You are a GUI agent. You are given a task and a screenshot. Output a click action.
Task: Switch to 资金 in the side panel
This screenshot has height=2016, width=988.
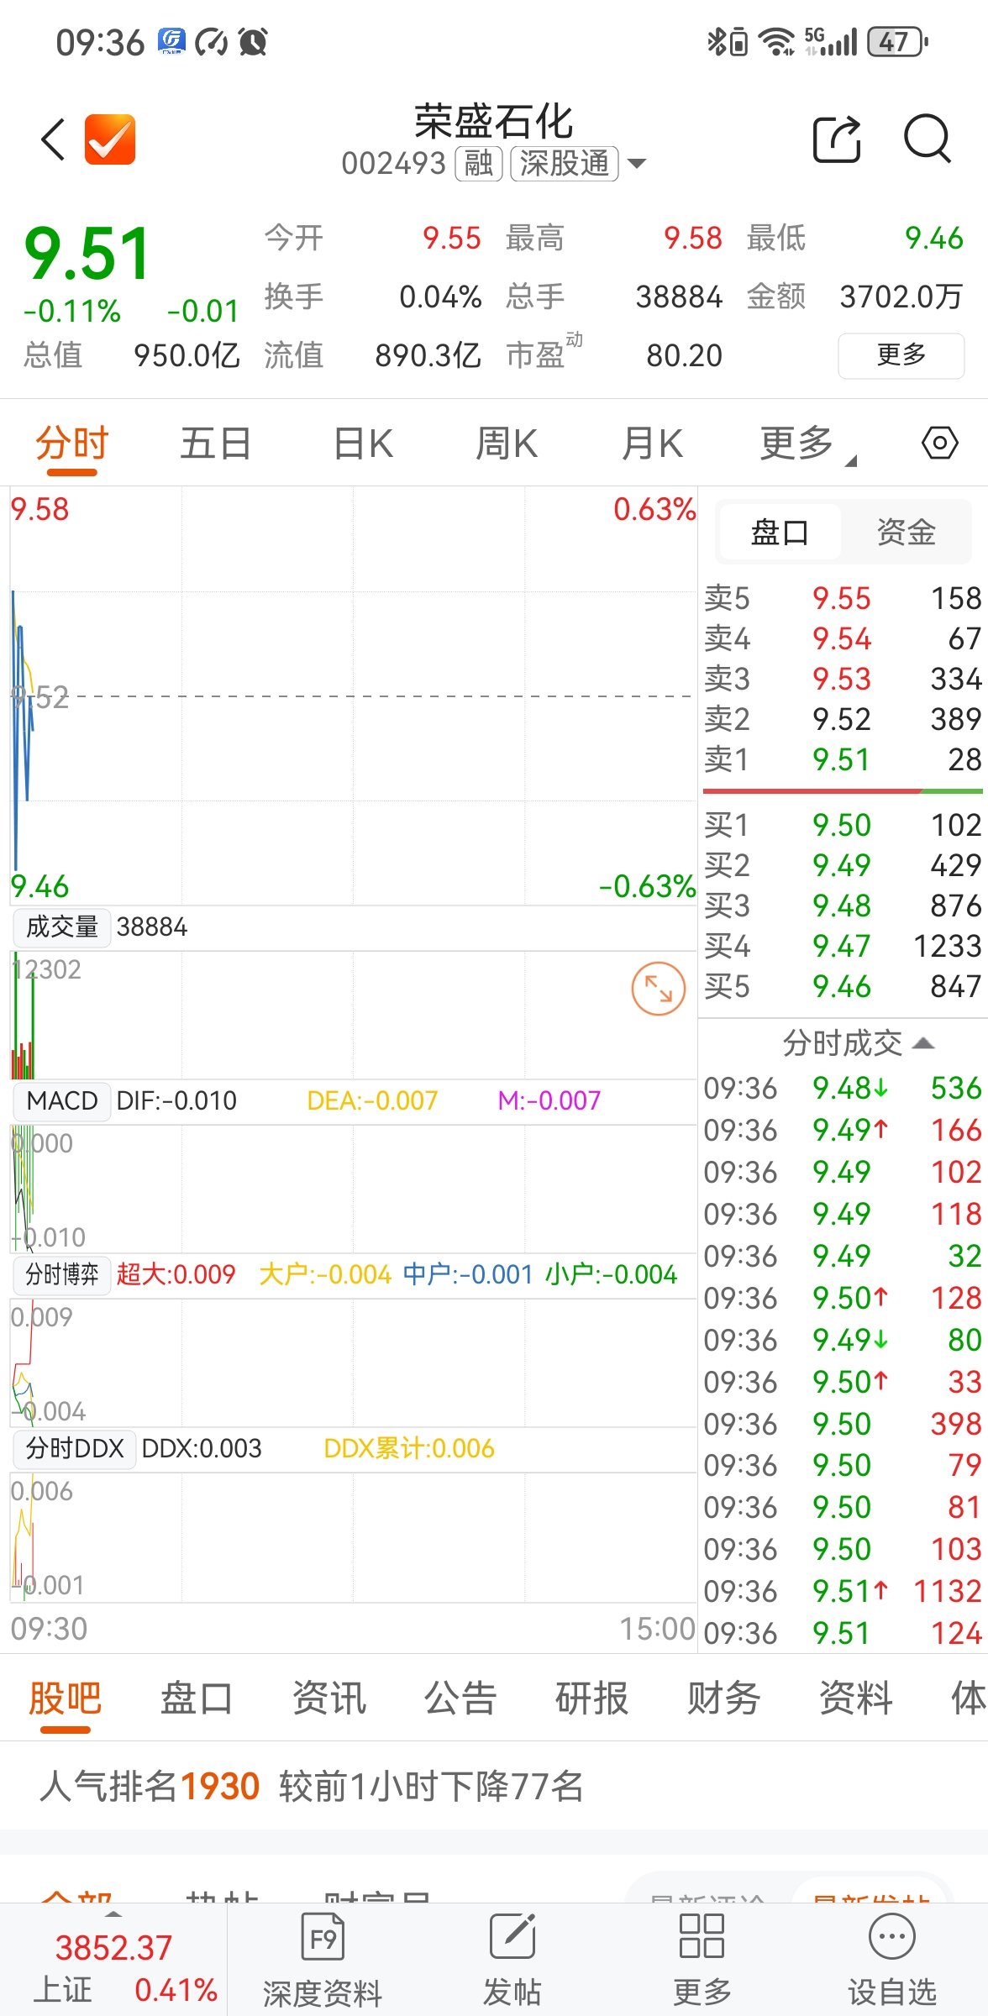[x=906, y=532]
